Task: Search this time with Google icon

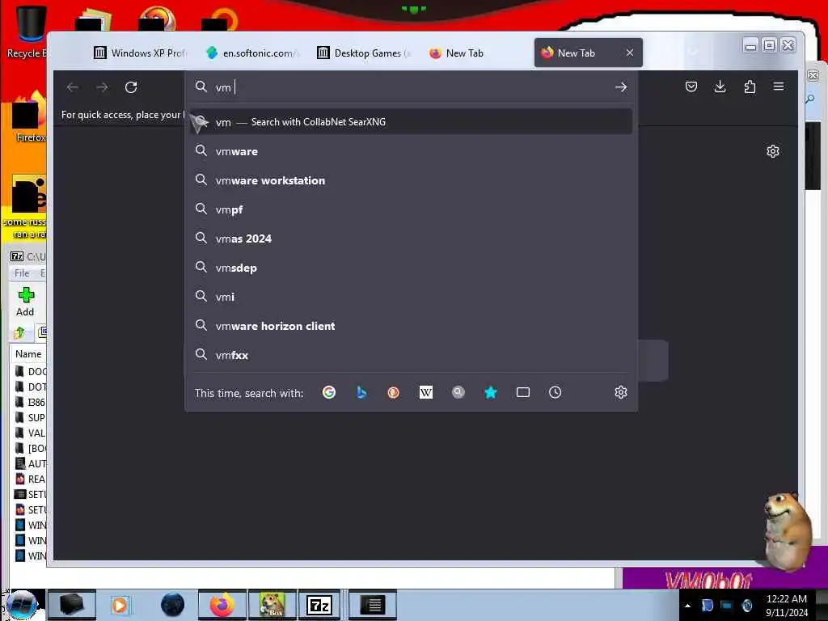Action: click(x=329, y=392)
